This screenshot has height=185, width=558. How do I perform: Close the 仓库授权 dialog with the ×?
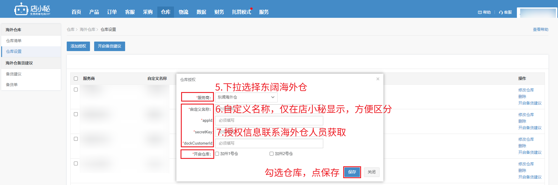378,79
